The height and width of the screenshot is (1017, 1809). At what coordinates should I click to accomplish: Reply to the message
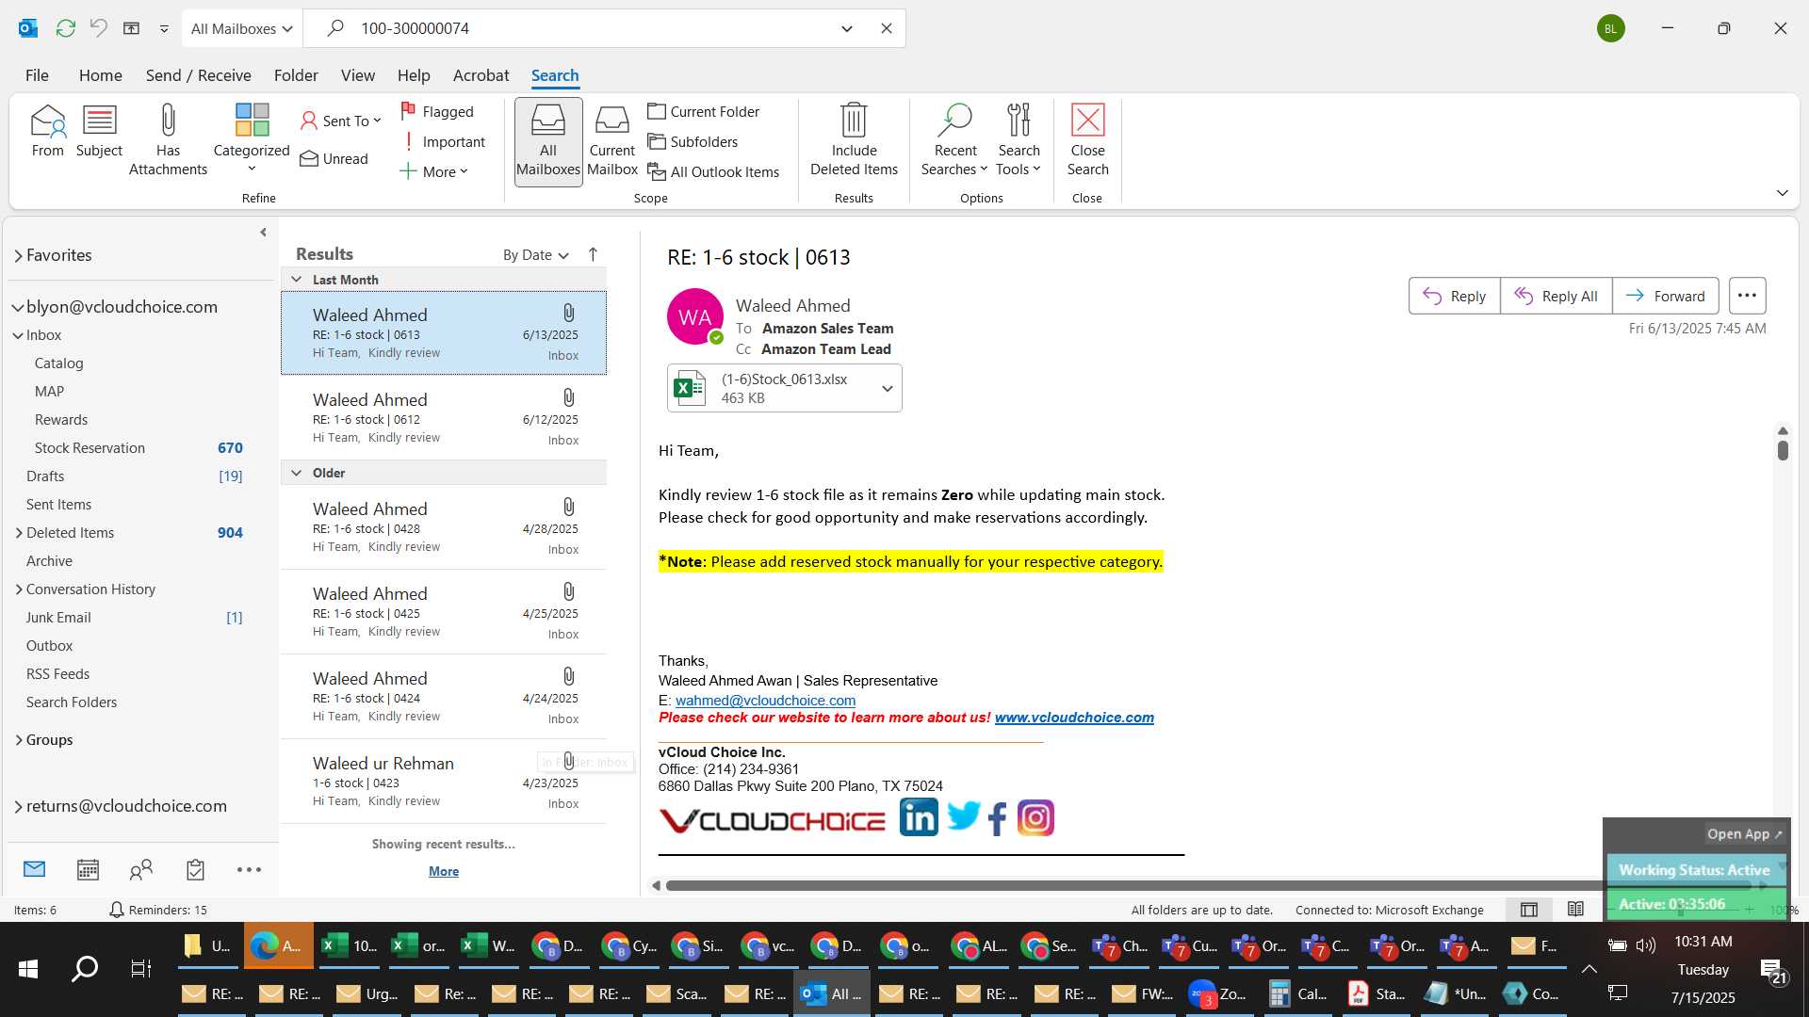pyautogui.click(x=1454, y=296)
